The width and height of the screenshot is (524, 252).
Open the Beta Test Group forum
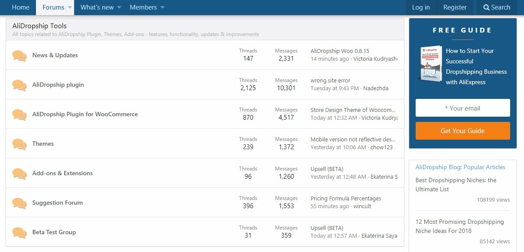pos(54,232)
